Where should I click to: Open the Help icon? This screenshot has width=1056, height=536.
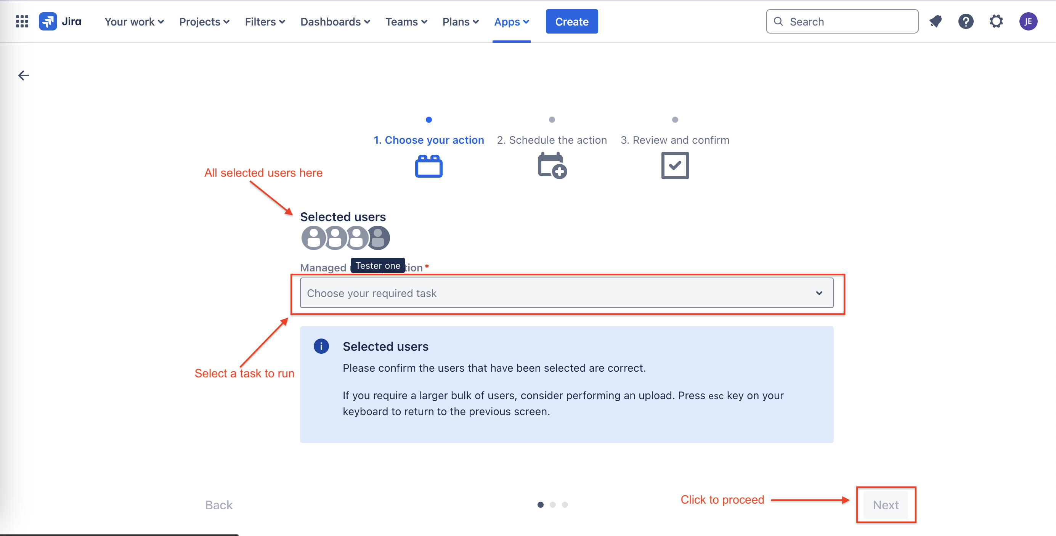click(x=966, y=21)
